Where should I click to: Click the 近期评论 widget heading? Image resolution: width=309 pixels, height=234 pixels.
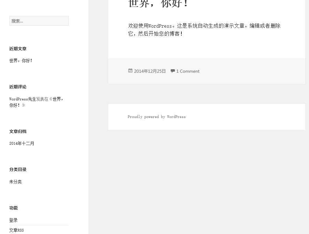(18, 87)
